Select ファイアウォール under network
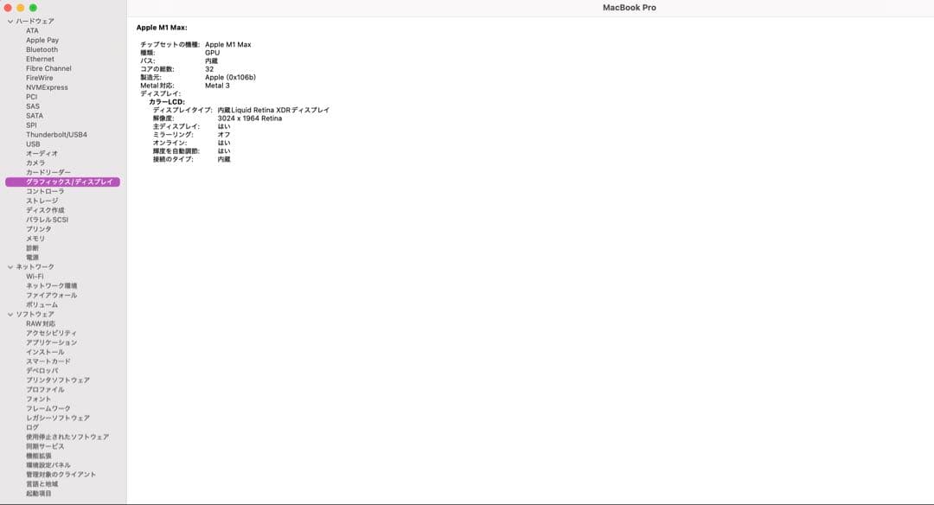Viewport: 934px width, 505px height. tap(51, 296)
